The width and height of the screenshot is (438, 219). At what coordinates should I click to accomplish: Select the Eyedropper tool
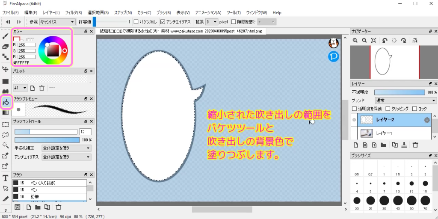point(5,198)
